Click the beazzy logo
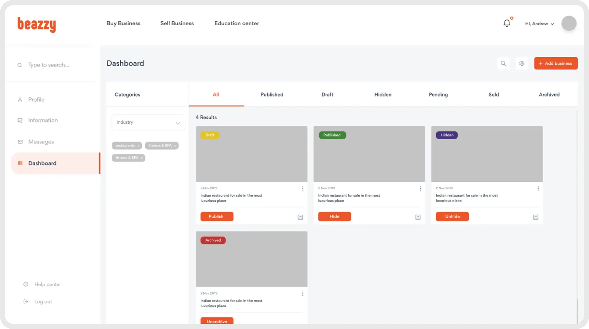The image size is (589, 329). [x=37, y=25]
